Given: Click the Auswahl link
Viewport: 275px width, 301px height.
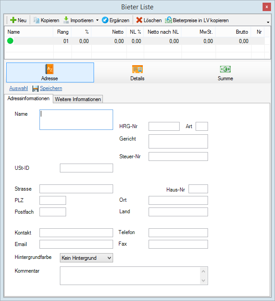Looking at the screenshot, I should click(19, 88).
